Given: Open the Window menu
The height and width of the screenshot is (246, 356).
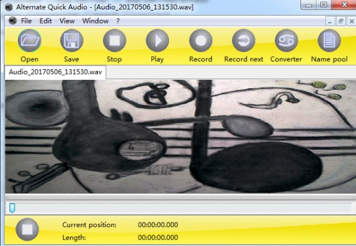Looking at the screenshot, I should [x=96, y=21].
